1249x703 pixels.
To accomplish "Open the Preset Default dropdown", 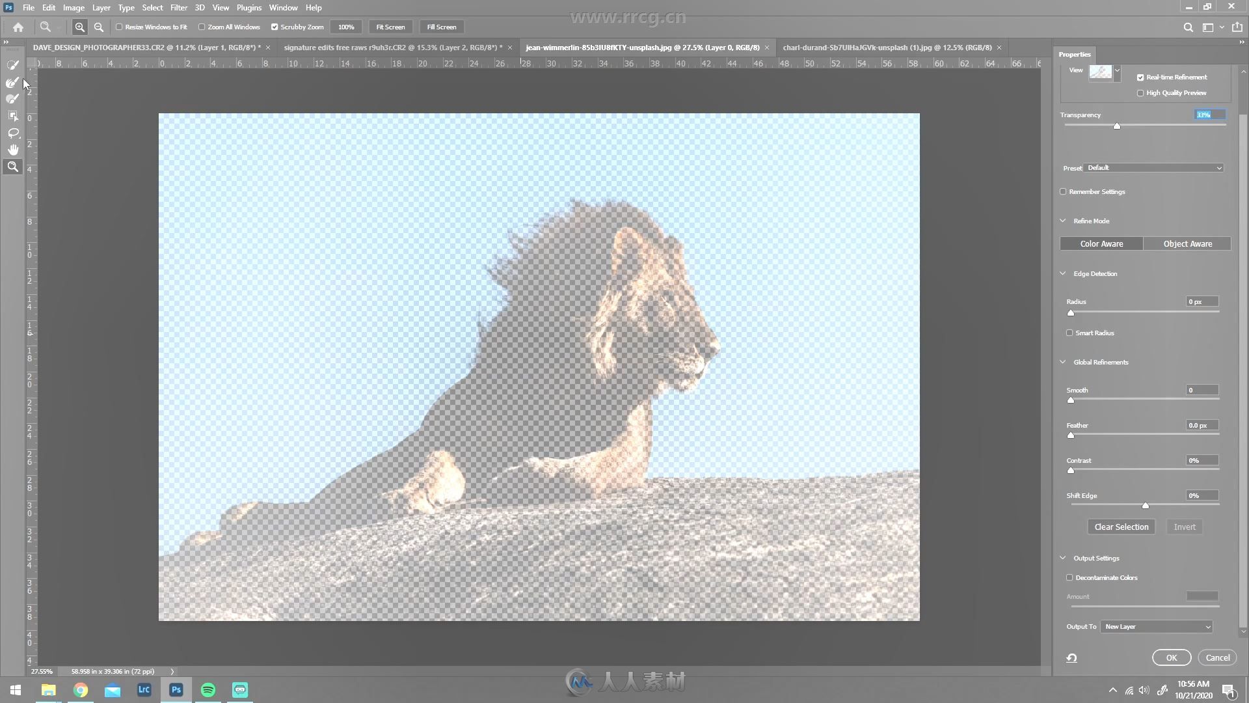I will [x=1154, y=168].
